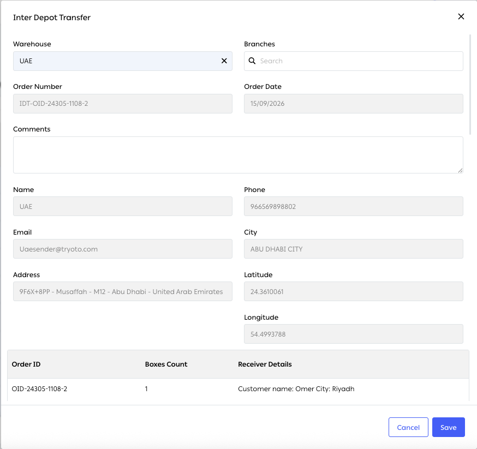
Task: Select the Email field Uaesender@tryoto.com
Action: 123,249
